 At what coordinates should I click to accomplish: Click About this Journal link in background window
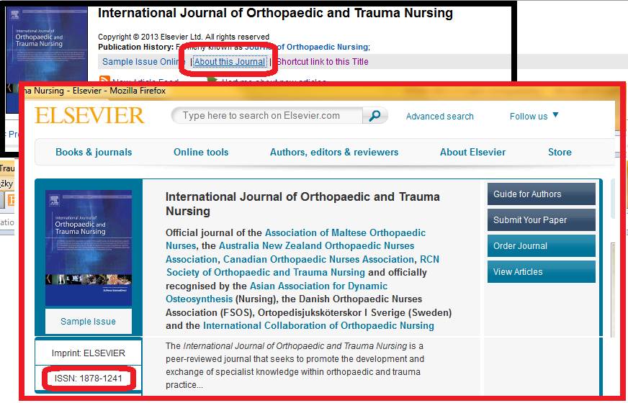pyautogui.click(x=230, y=62)
